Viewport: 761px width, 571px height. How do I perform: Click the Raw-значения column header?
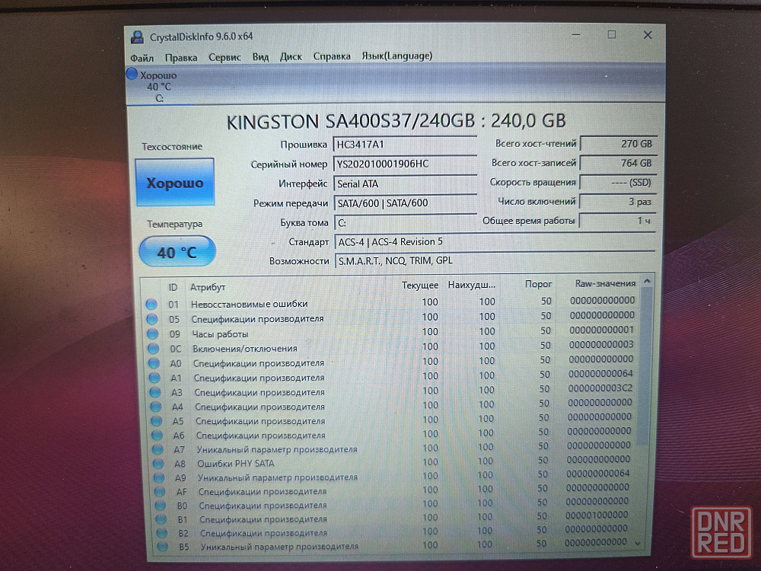click(x=605, y=283)
